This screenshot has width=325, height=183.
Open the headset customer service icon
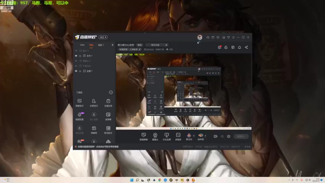pos(208,37)
